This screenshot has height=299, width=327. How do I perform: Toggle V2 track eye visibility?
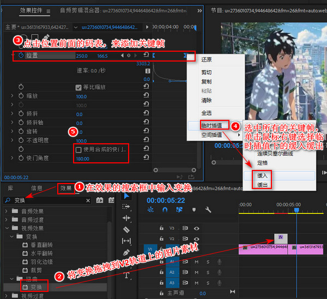(196, 239)
